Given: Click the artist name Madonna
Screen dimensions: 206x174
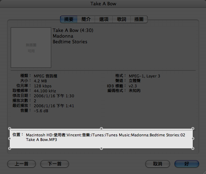Looking at the screenshot, I should pos(63,36).
